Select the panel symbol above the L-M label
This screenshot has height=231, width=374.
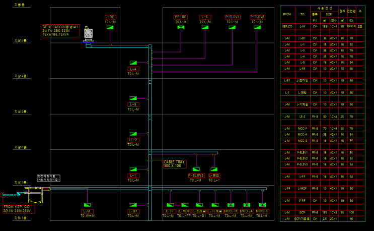click(x=87, y=205)
